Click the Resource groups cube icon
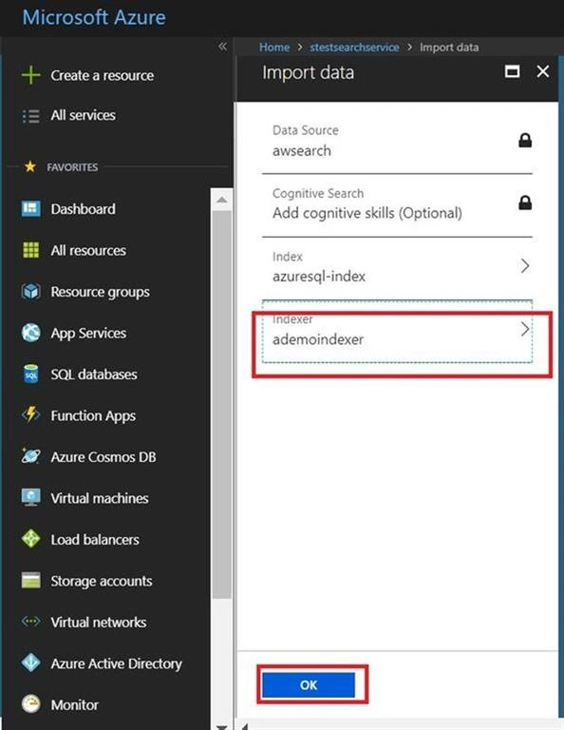 30,292
